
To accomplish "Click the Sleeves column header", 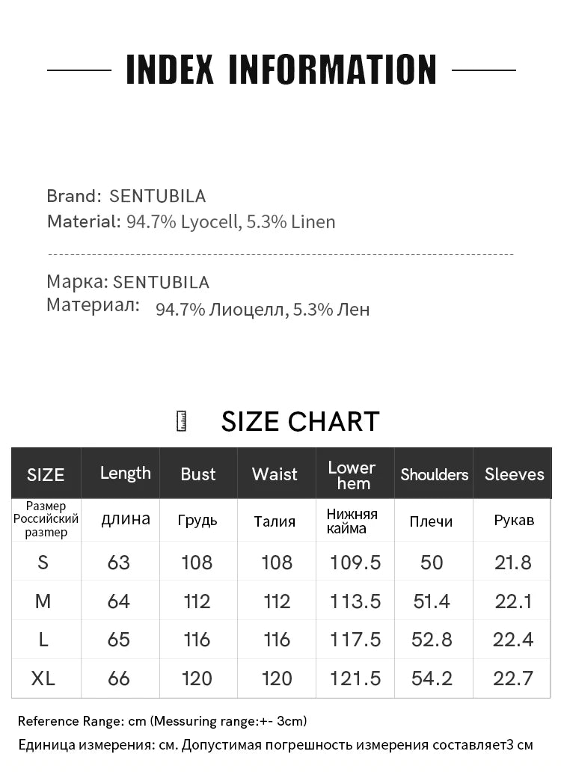I will 514,474.
